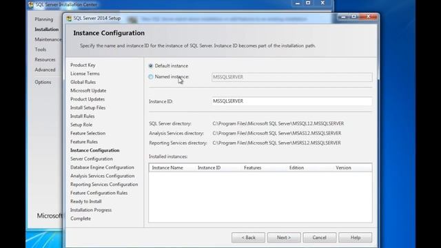Click the Global Rules step
This screenshot has width=441, height=248.
click(x=83, y=82)
